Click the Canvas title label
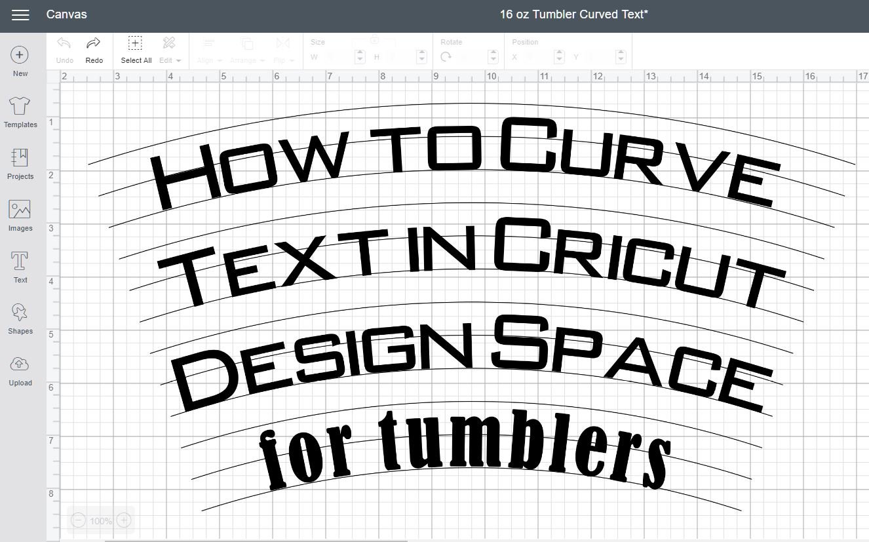Viewport: 869px width, 542px height. coord(66,14)
